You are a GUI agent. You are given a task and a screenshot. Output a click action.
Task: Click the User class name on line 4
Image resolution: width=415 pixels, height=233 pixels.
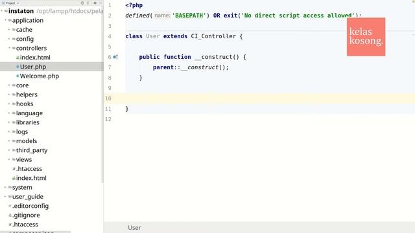pos(153,36)
